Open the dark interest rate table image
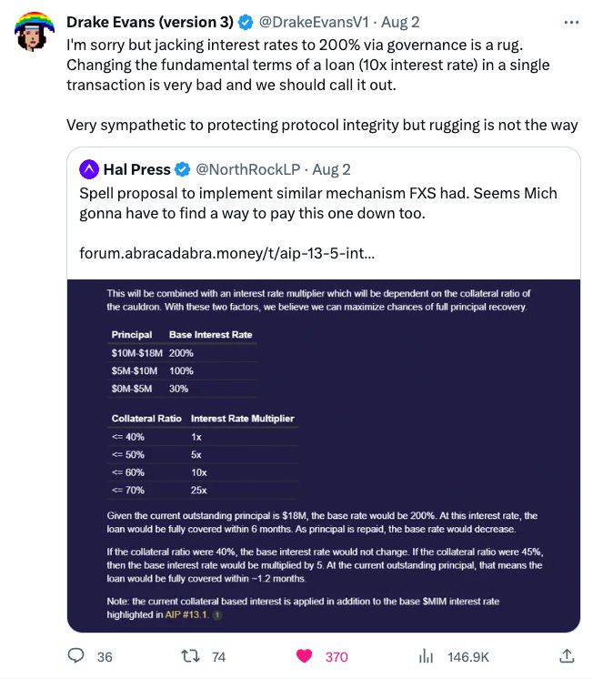Viewport: 593px width, 679px height. [x=324, y=456]
